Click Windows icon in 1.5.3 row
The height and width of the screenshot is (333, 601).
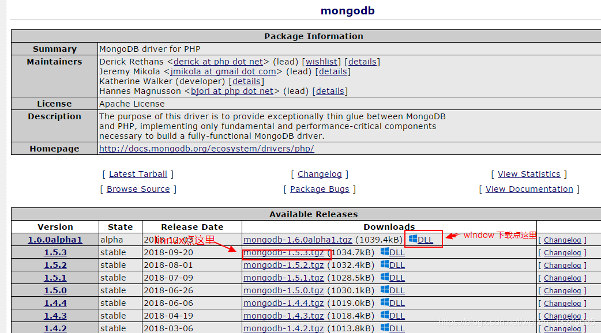(385, 251)
